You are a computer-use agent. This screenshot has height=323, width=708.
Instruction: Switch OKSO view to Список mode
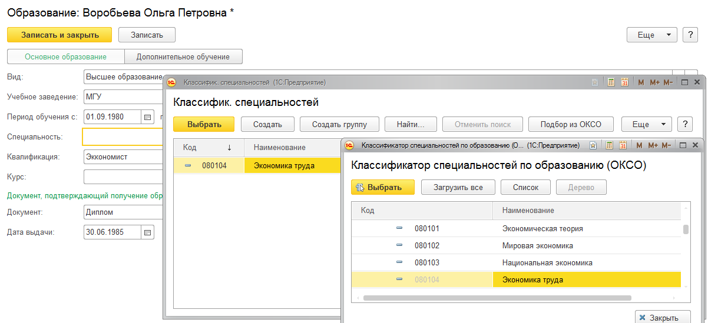tap(525, 187)
